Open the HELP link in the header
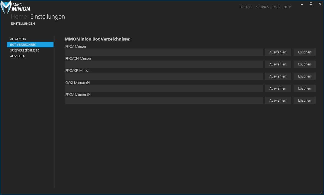The image size is (324, 195). pyautogui.click(x=287, y=7)
